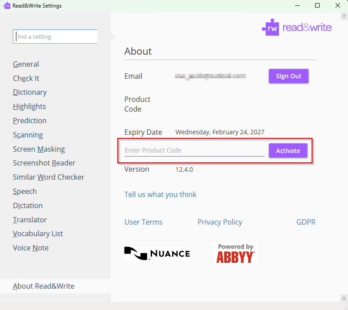Open Similar Word Checker settings
Image resolution: width=348 pixels, height=310 pixels.
[48, 177]
